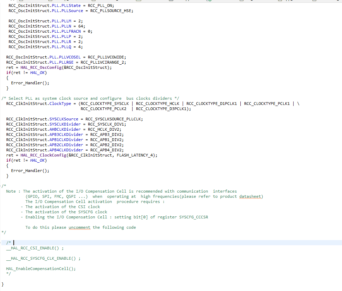Viewport: 342px width, 291px height.
Task: Click the PLLFRACN = 0 assignment line
Action: [50, 31]
